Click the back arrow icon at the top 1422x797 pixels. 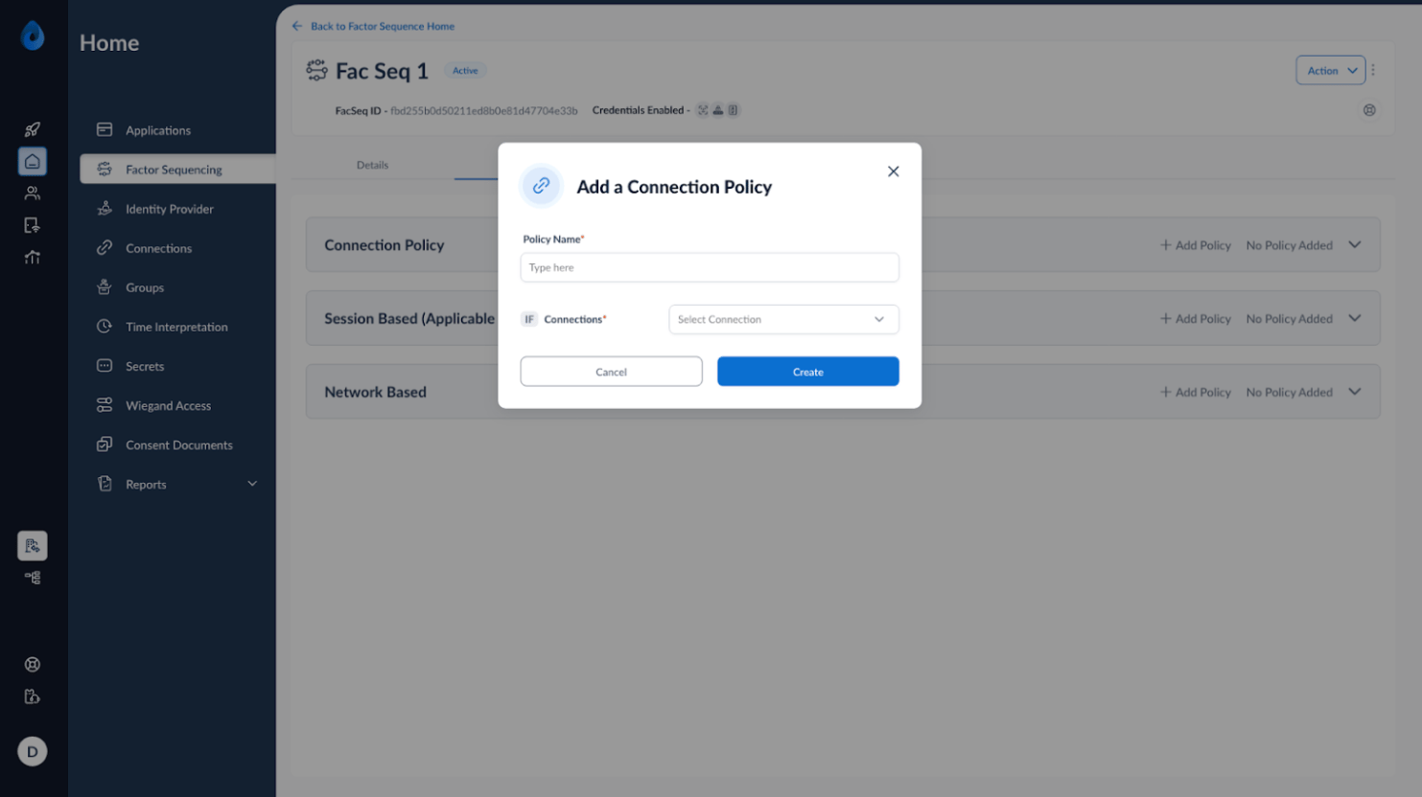[297, 26]
